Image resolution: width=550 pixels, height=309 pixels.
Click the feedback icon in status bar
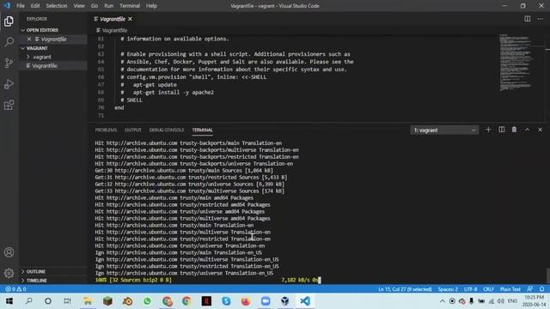tap(530, 289)
